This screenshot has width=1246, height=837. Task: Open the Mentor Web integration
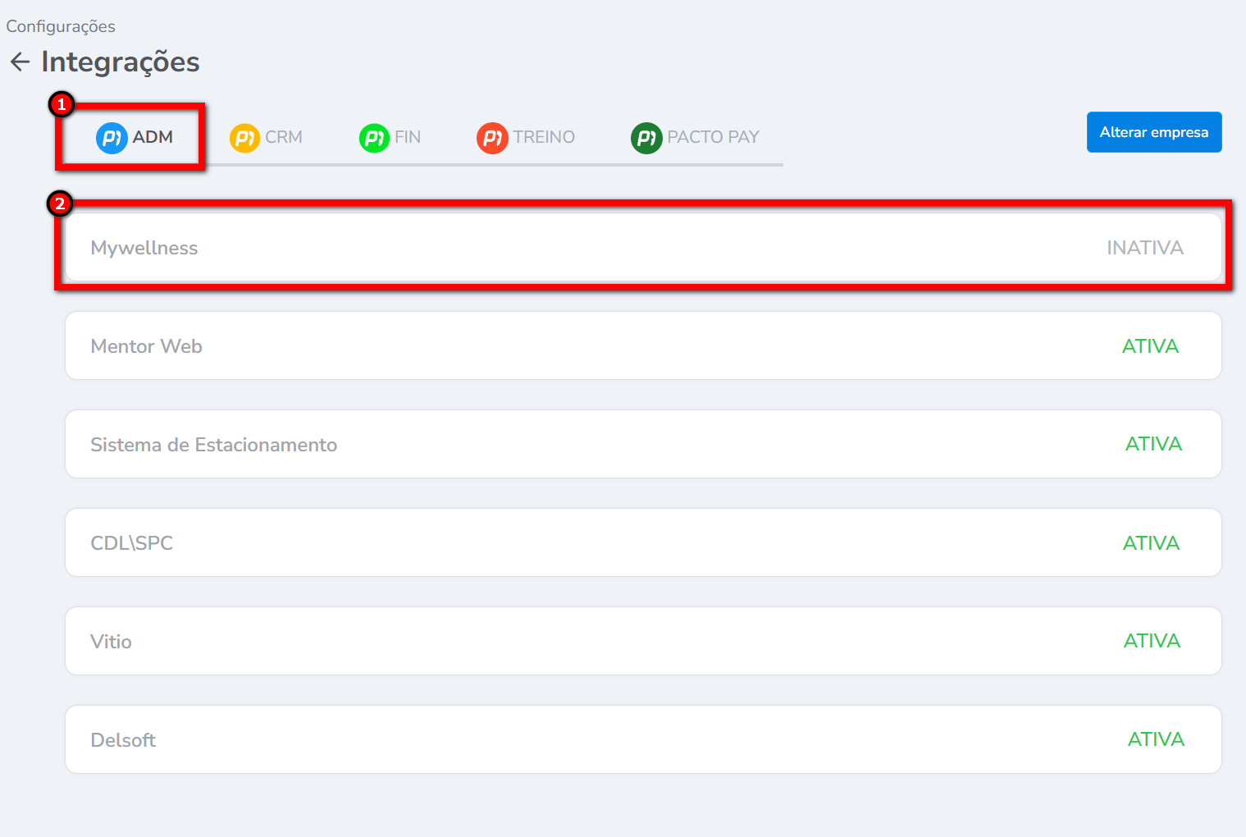[x=147, y=346]
